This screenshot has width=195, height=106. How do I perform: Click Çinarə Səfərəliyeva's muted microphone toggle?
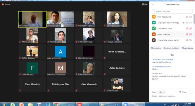(187, 40)
